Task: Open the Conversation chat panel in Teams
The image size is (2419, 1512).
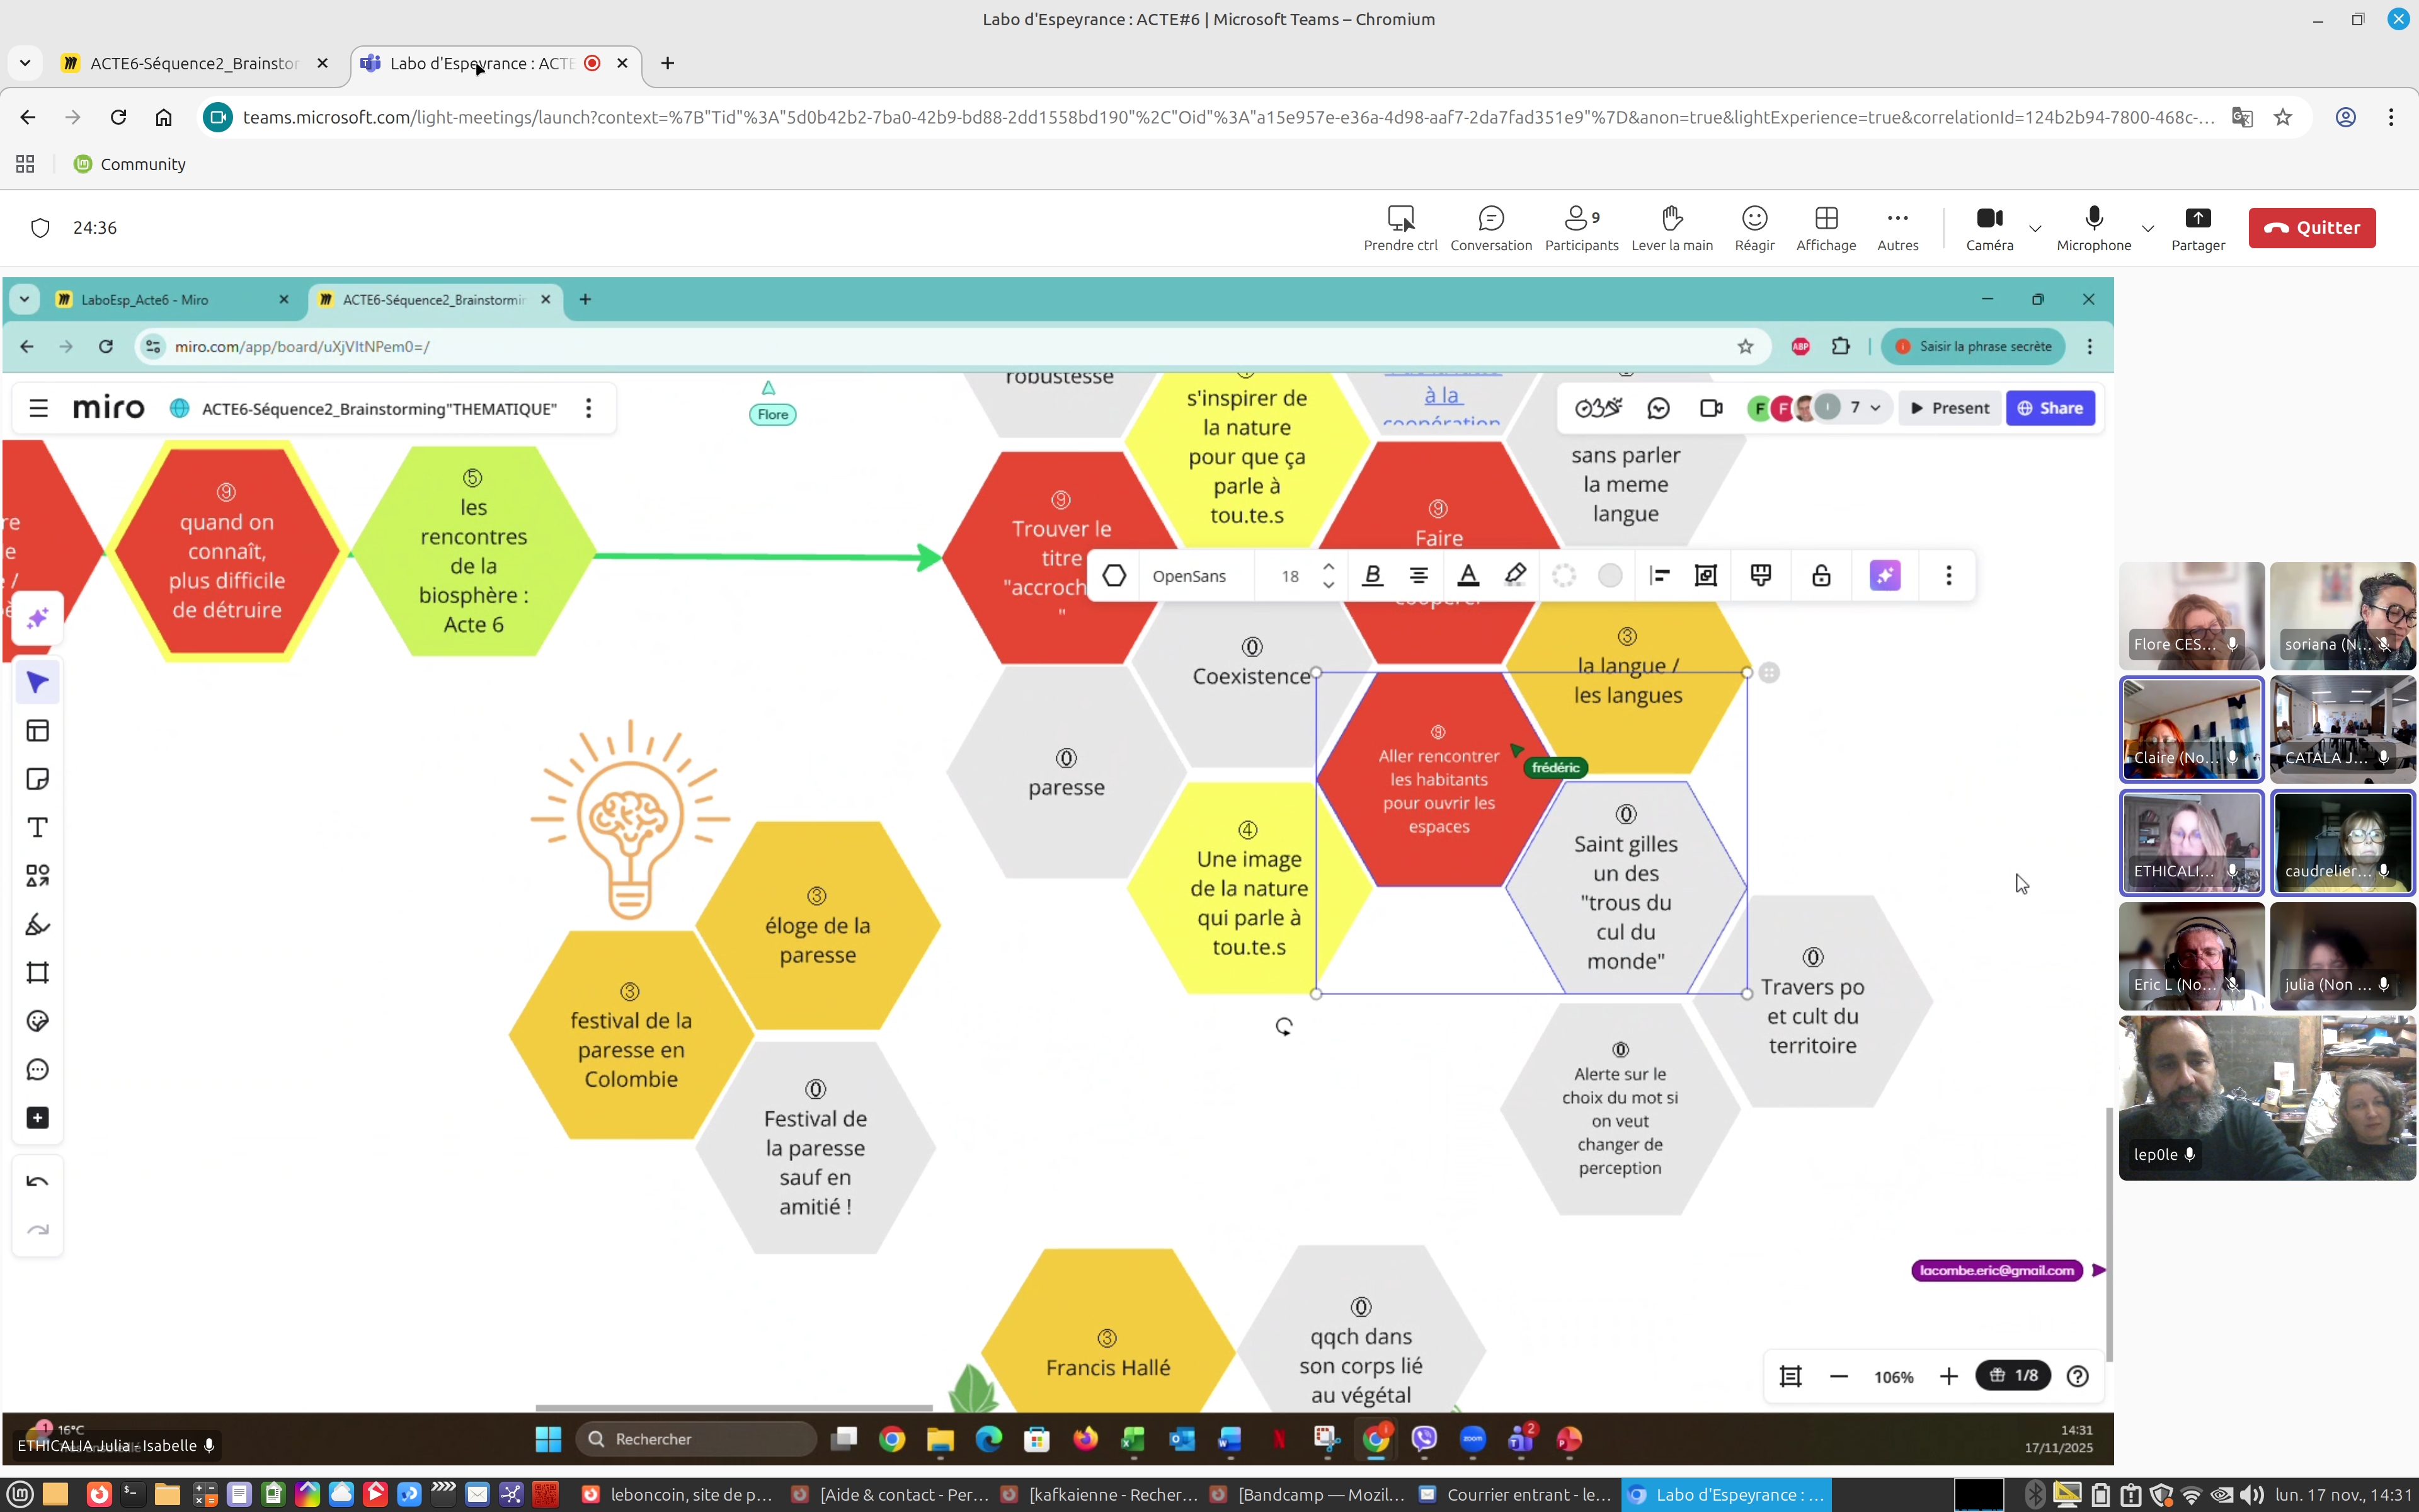Action: (1490, 228)
